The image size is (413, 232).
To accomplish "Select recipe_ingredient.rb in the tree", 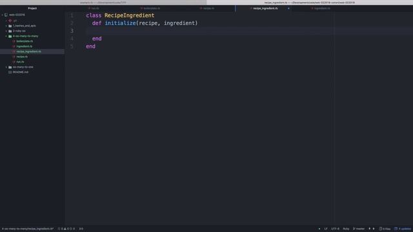I will (28, 52).
